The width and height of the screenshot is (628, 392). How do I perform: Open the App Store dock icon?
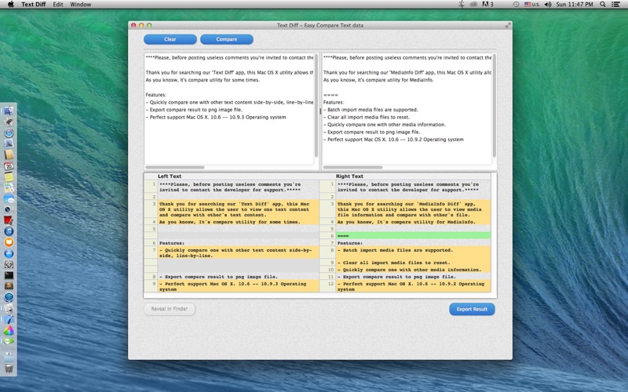pyautogui.click(x=9, y=253)
